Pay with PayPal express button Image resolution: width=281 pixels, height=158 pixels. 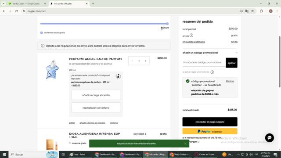(x=210, y=131)
